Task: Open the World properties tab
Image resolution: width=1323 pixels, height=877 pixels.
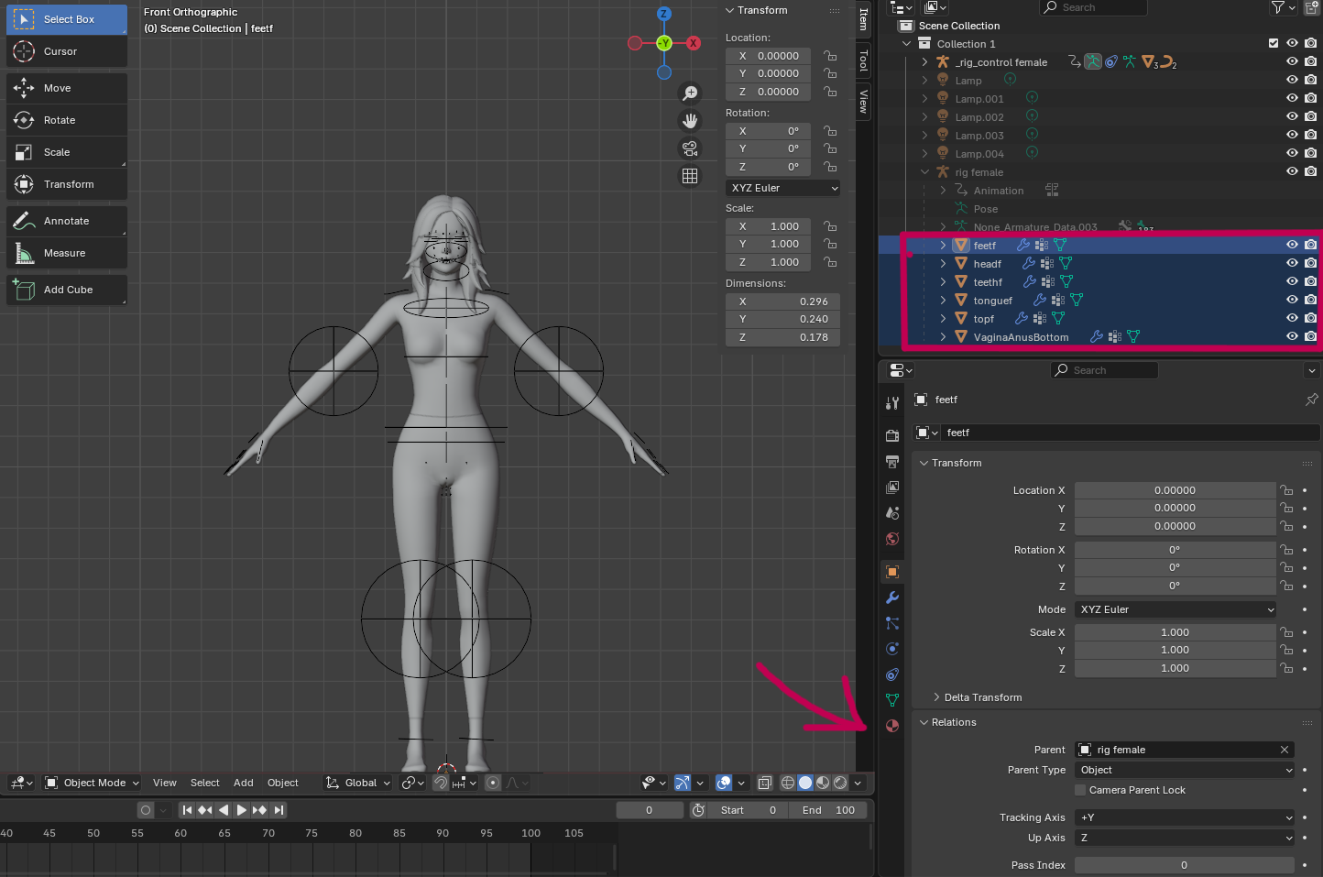Action: (892, 539)
